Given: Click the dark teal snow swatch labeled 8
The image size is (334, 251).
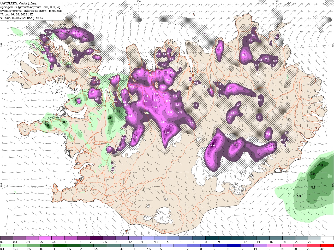Looking at the screenshot, I should pos(211,238).
